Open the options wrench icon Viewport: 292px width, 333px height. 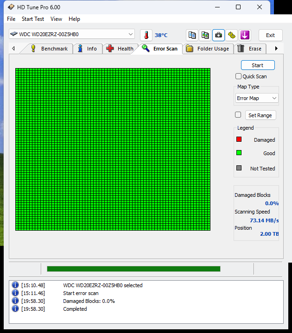(232, 35)
